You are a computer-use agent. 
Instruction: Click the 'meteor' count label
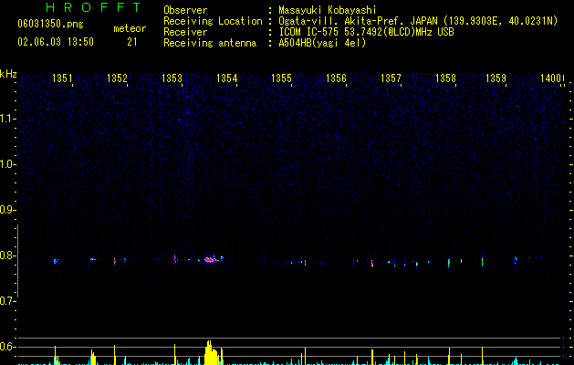130,28
